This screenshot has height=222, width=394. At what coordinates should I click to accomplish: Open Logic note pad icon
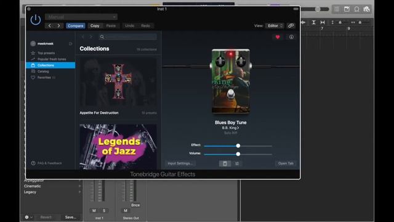pyautogui.click(x=347, y=9)
